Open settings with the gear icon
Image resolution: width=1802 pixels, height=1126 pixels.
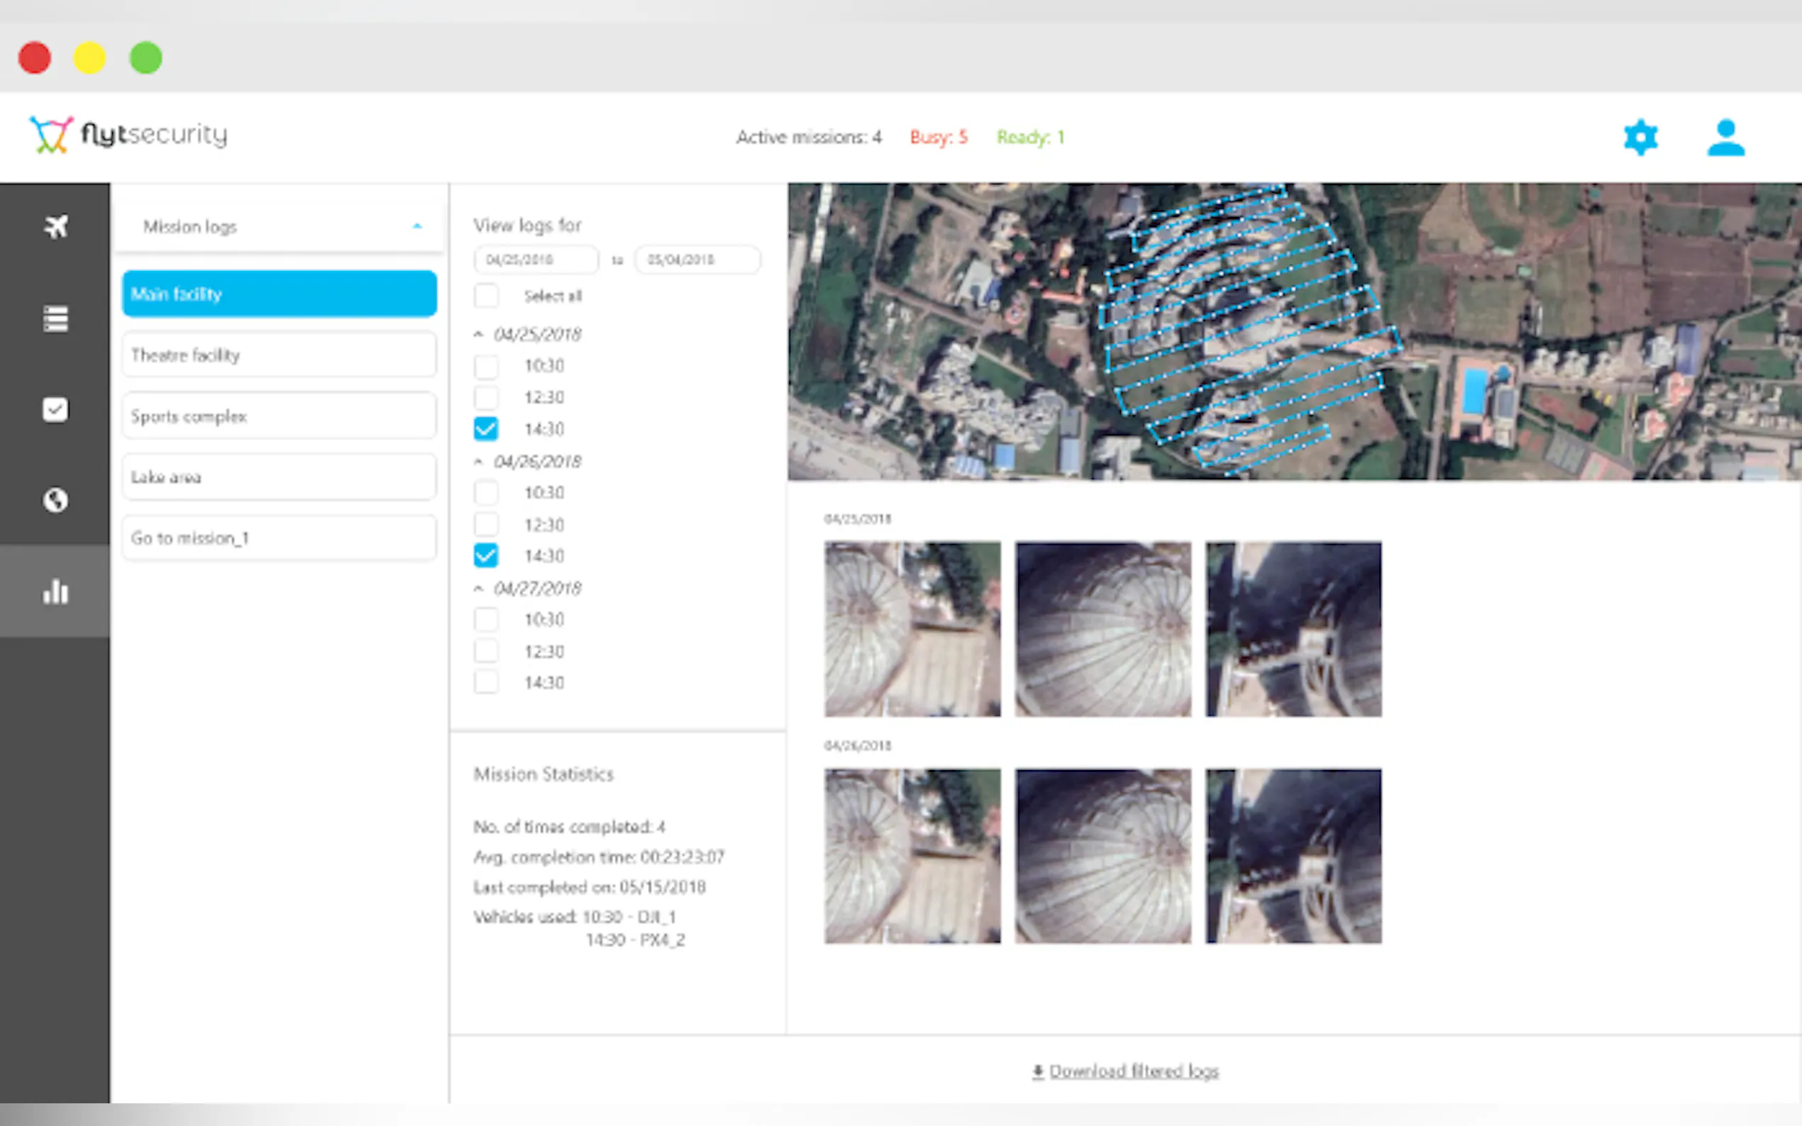[x=1640, y=138]
